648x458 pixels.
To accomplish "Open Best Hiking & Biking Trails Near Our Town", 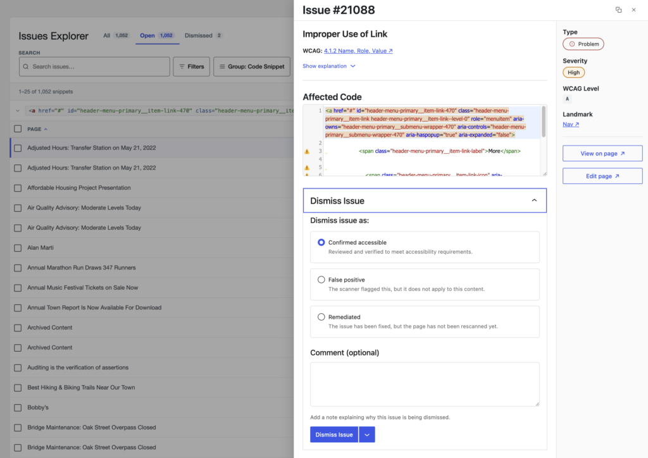I will pyautogui.click(x=81, y=387).
